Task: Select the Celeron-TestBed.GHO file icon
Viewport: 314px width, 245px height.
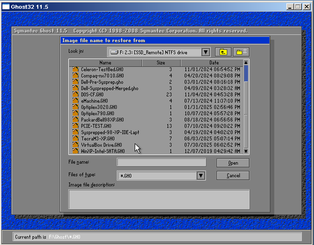Action: tap(75, 69)
